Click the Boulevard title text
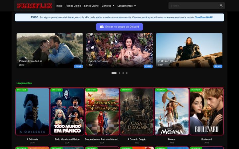Image resolution: width=239 pixels, height=149 pixels. [x=206, y=139]
